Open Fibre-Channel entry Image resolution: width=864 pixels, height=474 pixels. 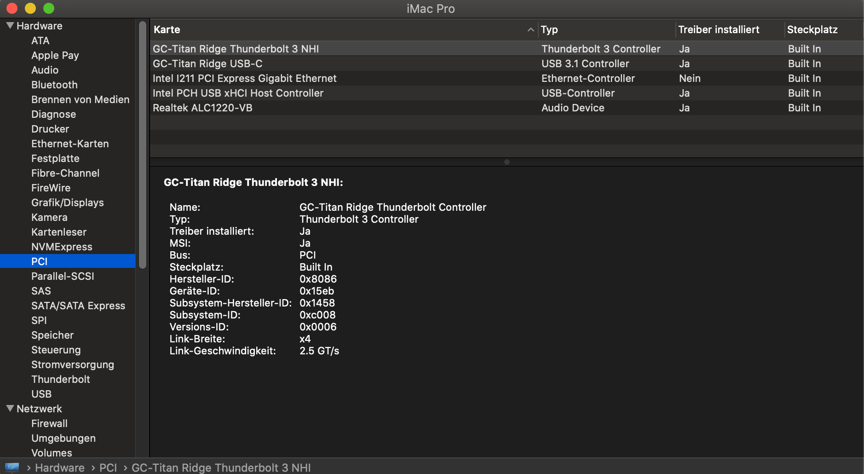(65, 173)
